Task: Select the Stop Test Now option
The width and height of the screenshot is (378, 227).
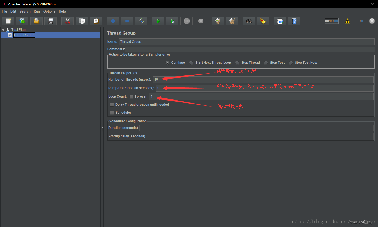Action: coord(291,63)
